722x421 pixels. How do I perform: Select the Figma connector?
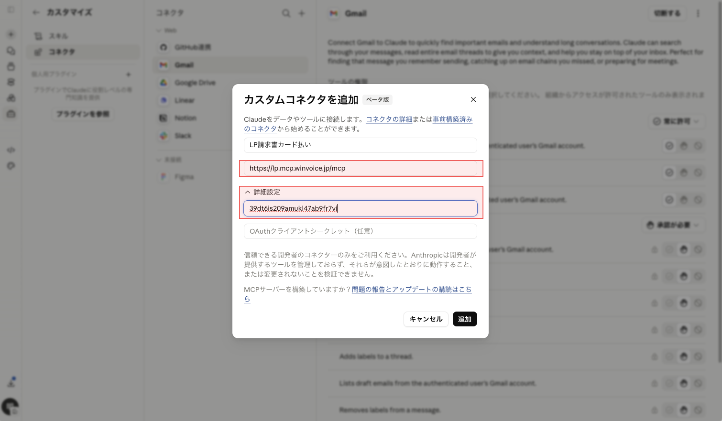230,177
